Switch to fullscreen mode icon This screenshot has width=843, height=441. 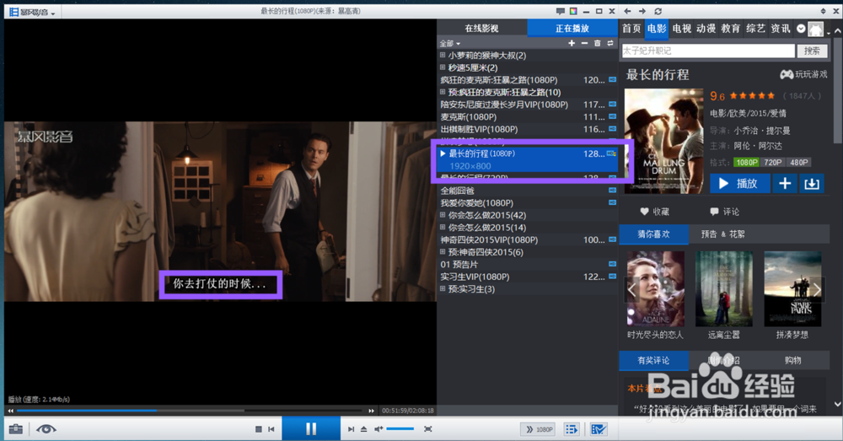[x=428, y=428]
